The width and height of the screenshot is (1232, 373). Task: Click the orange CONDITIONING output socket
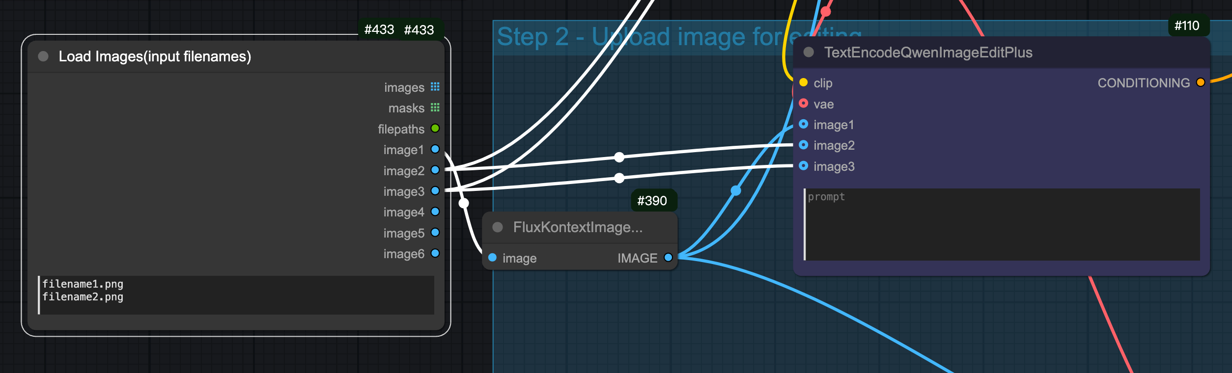click(1201, 82)
